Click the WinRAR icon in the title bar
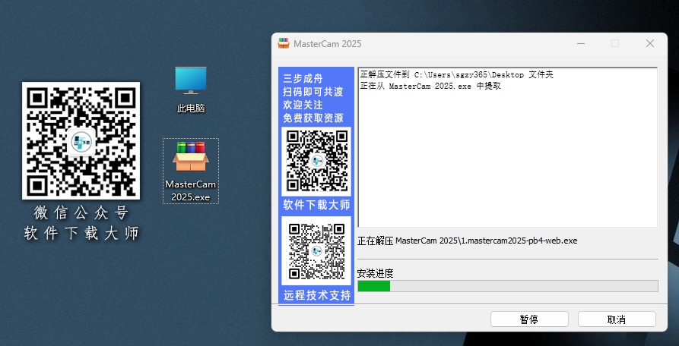The width and height of the screenshot is (679, 346). coord(284,43)
